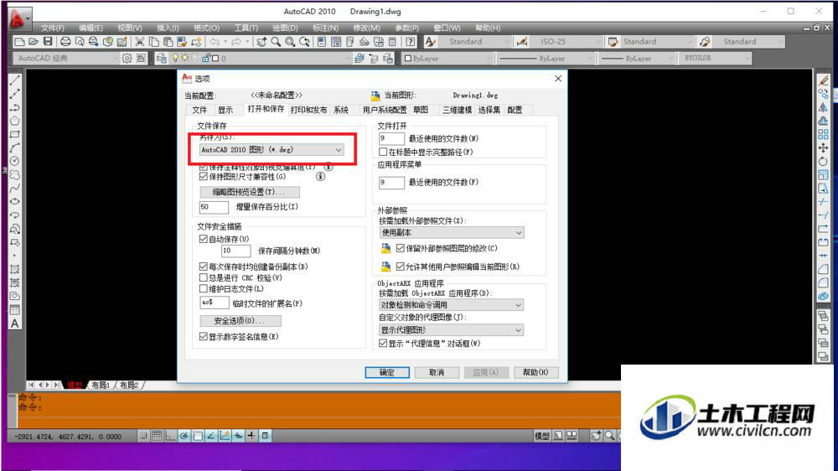Open the Properties palette icon

coord(322,42)
